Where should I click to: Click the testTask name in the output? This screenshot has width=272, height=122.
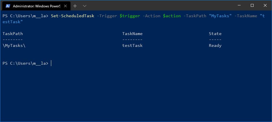coord(132,45)
